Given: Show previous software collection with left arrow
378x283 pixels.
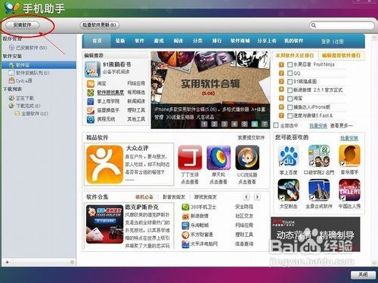Looking at the screenshot, I should (246, 197).
